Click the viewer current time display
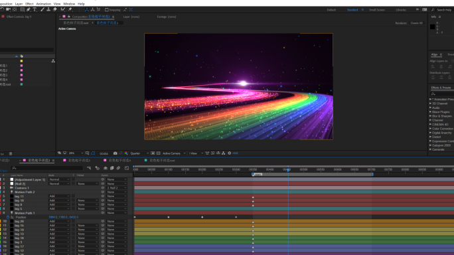This screenshot has width=454, height=255. 104,153
